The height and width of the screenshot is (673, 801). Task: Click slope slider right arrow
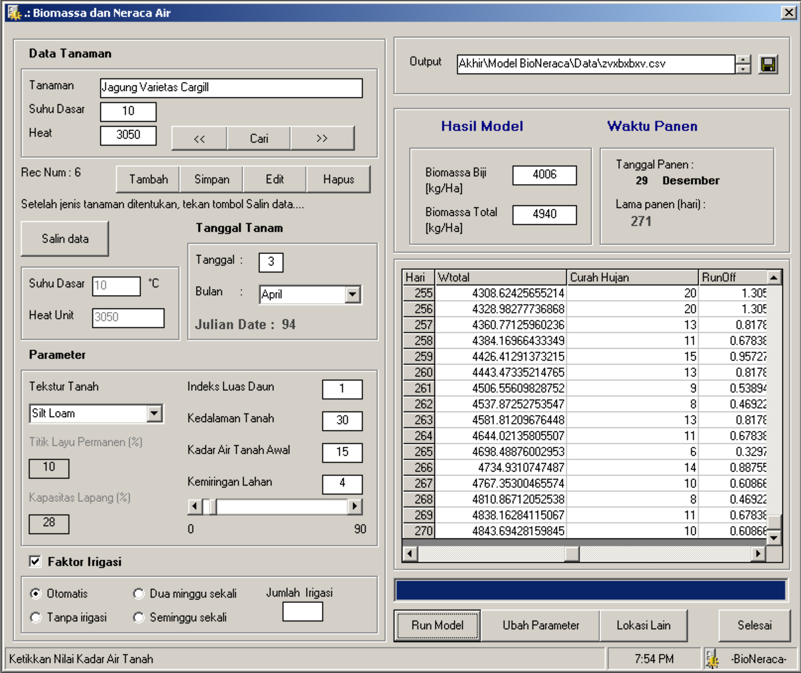click(354, 506)
